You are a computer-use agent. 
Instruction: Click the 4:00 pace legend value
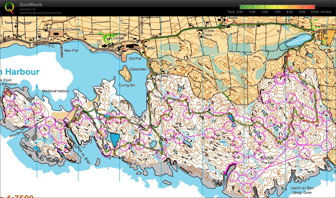point(240,12)
